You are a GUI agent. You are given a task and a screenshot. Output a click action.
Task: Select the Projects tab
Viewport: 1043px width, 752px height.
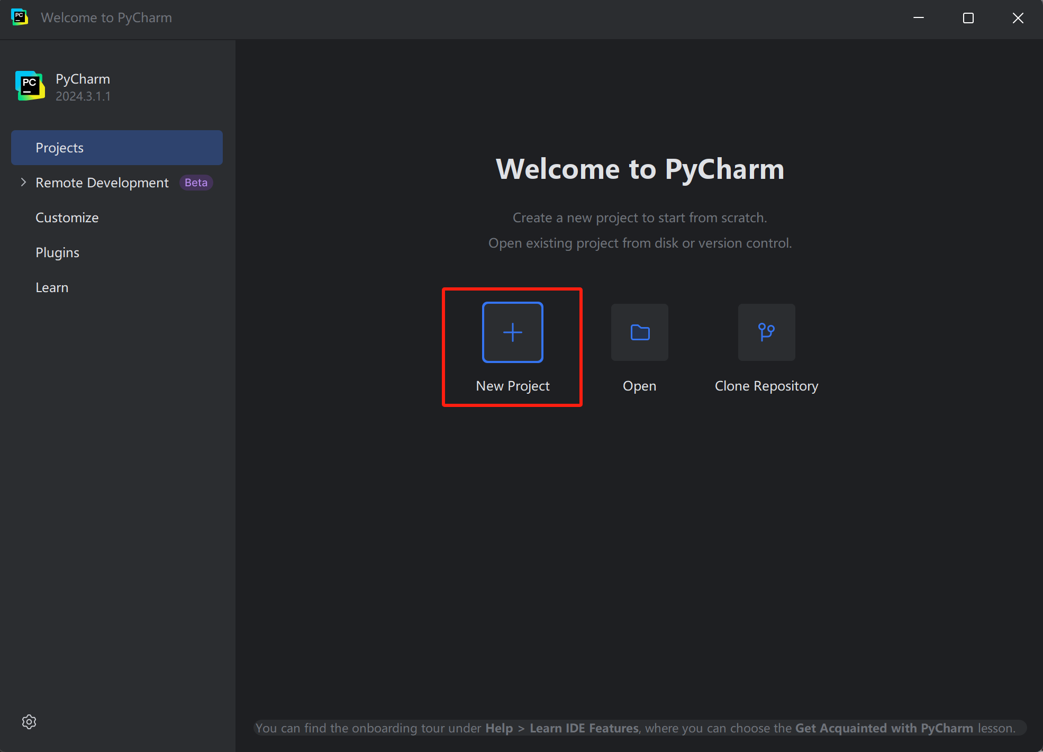point(117,148)
